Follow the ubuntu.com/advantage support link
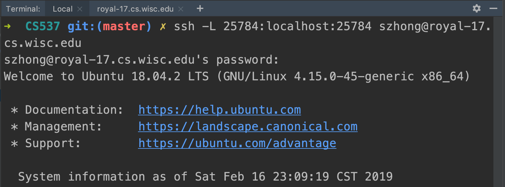Screen dimensions: 505x187 click(237, 143)
